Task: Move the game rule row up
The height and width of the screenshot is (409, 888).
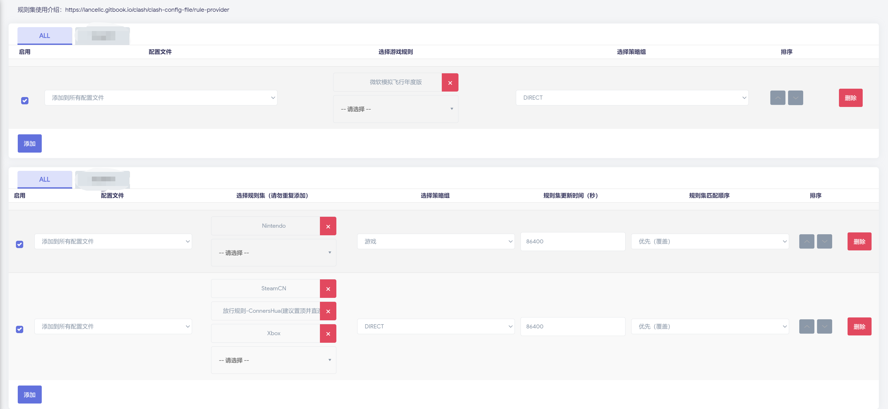Action: point(778,98)
